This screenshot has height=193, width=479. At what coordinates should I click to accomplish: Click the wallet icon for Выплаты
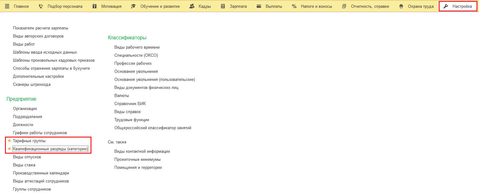click(259, 6)
